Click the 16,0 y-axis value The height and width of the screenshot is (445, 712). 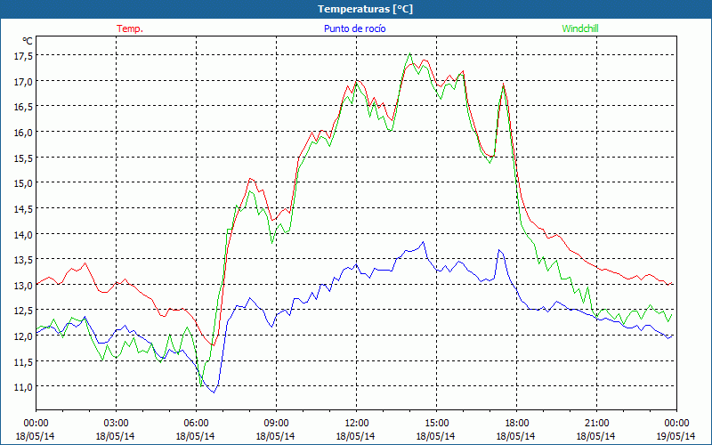pos(24,132)
